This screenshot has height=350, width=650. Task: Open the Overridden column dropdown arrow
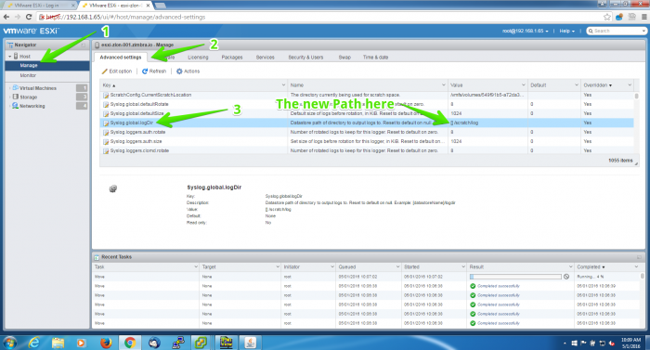tap(630, 85)
